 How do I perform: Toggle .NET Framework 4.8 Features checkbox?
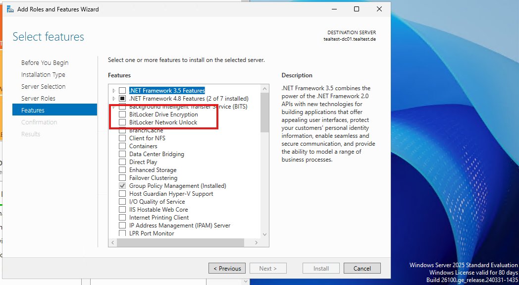pyautogui.click(x=122, y=99)
